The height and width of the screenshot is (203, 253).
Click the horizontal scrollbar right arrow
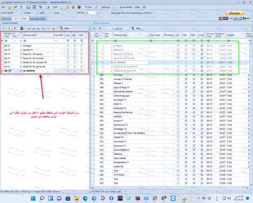247,188
